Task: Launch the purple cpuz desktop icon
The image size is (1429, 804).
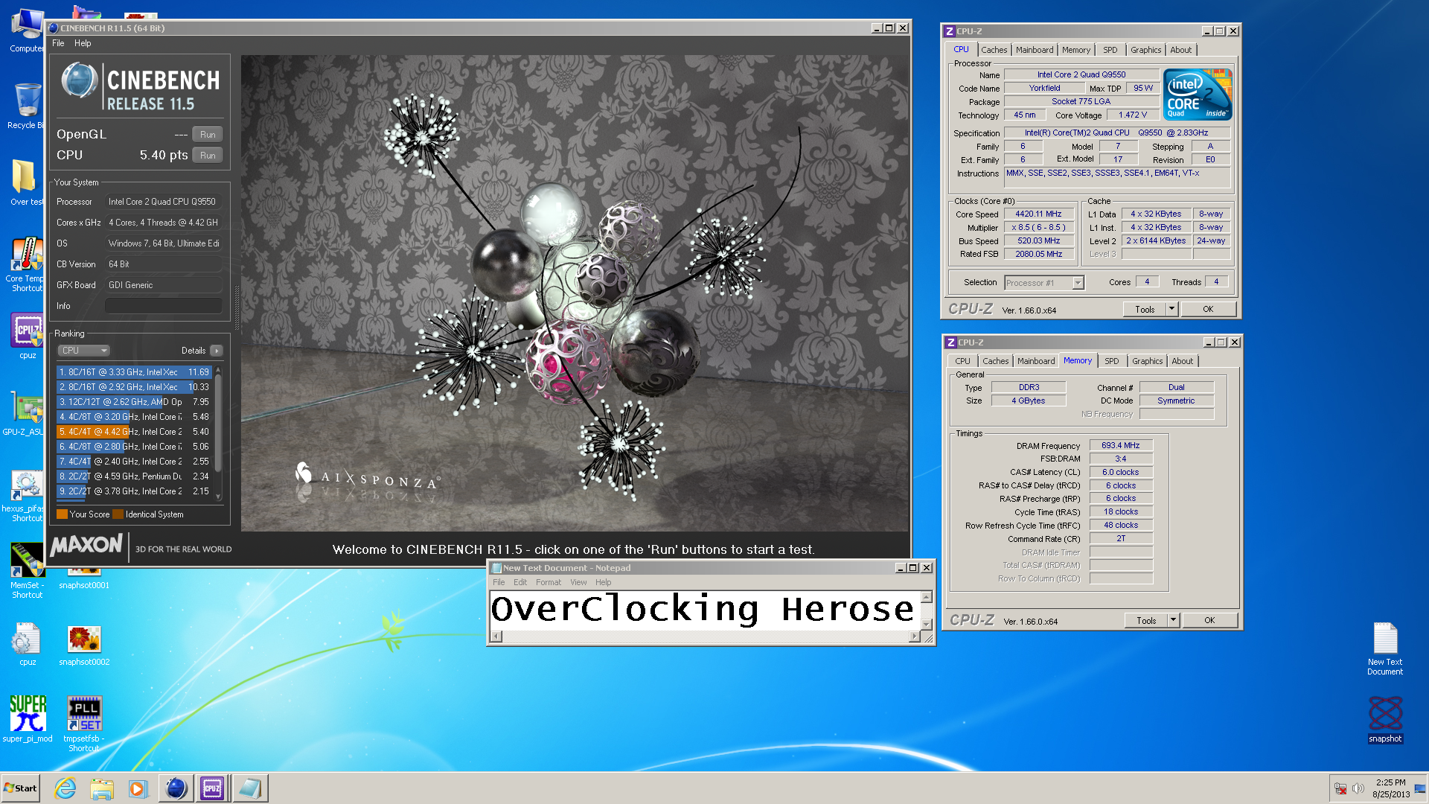Action: click(x=27, y=336)
